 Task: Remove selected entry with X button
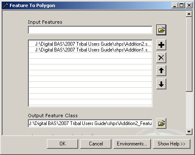coord(161,58)
